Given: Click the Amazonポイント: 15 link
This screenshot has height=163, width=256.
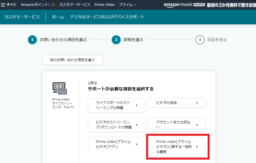Looking at the screenshot, I should click(x=38, y=5).
